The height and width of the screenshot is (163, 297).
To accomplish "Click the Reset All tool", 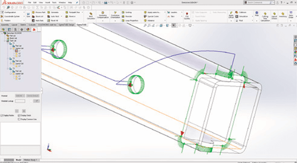I will [53, 20].
